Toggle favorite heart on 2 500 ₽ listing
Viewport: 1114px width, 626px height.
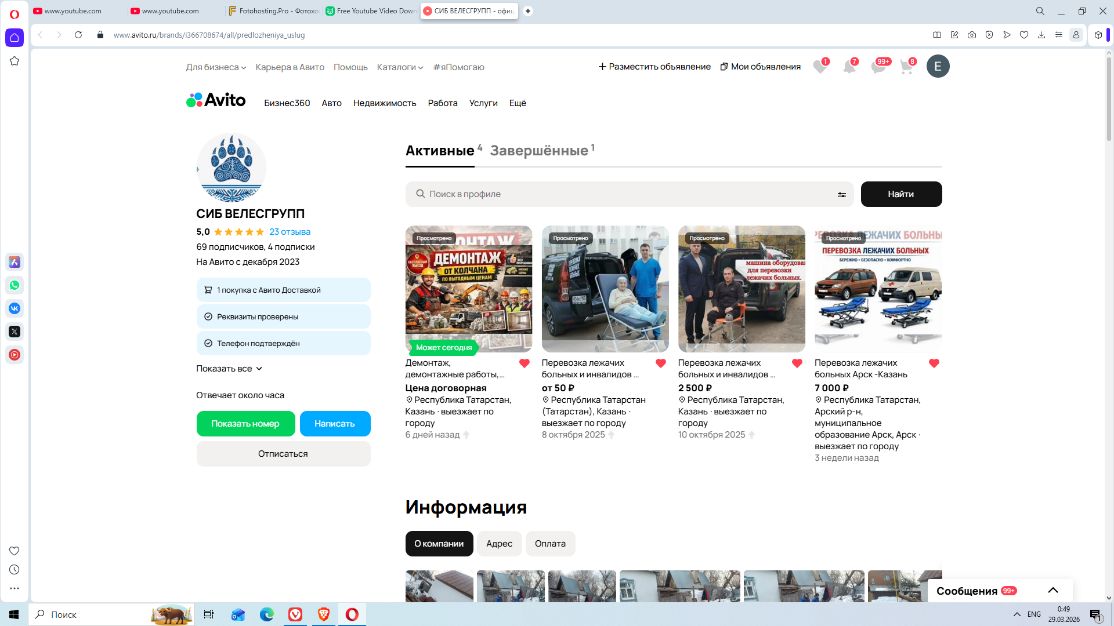coord(797,363)
